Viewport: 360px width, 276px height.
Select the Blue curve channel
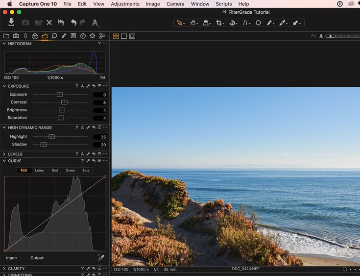click(x=86, y=170)
